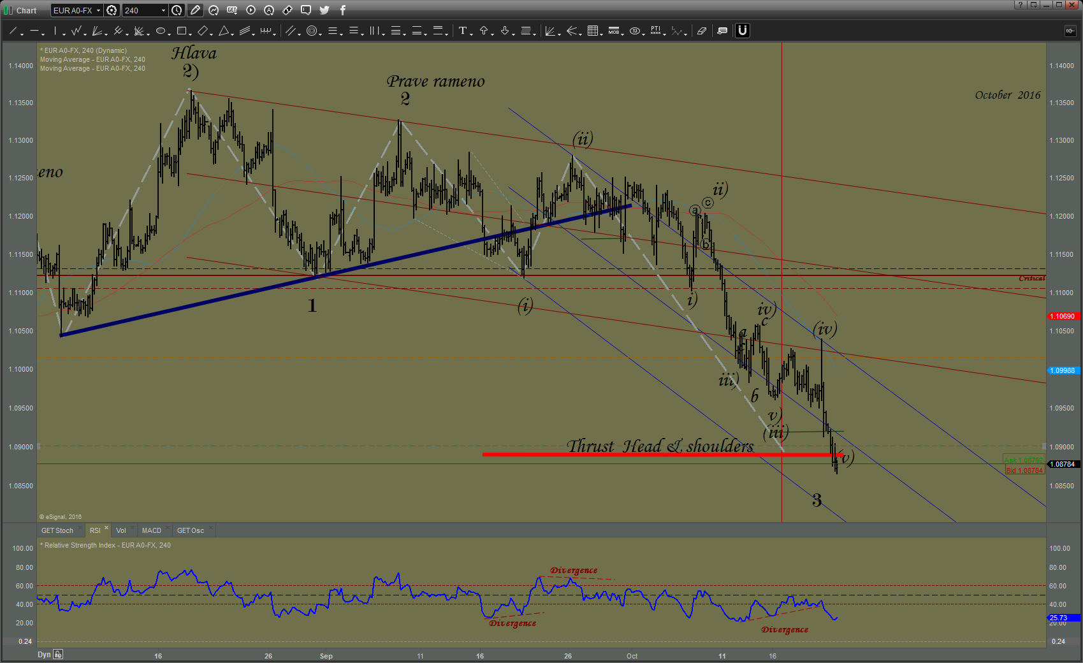Toggle the magnet snap mode
Image resolution: width=1083 pixels, height=663 pixels.
[x=743, y=31]
